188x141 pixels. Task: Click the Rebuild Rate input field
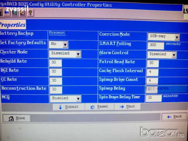click(55, 63)
